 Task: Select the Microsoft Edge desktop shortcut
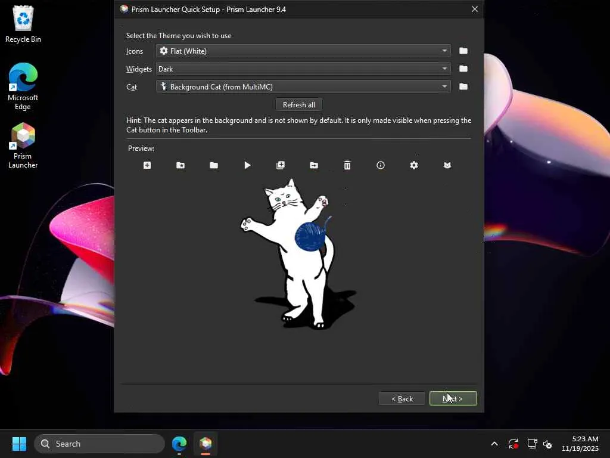23,86
